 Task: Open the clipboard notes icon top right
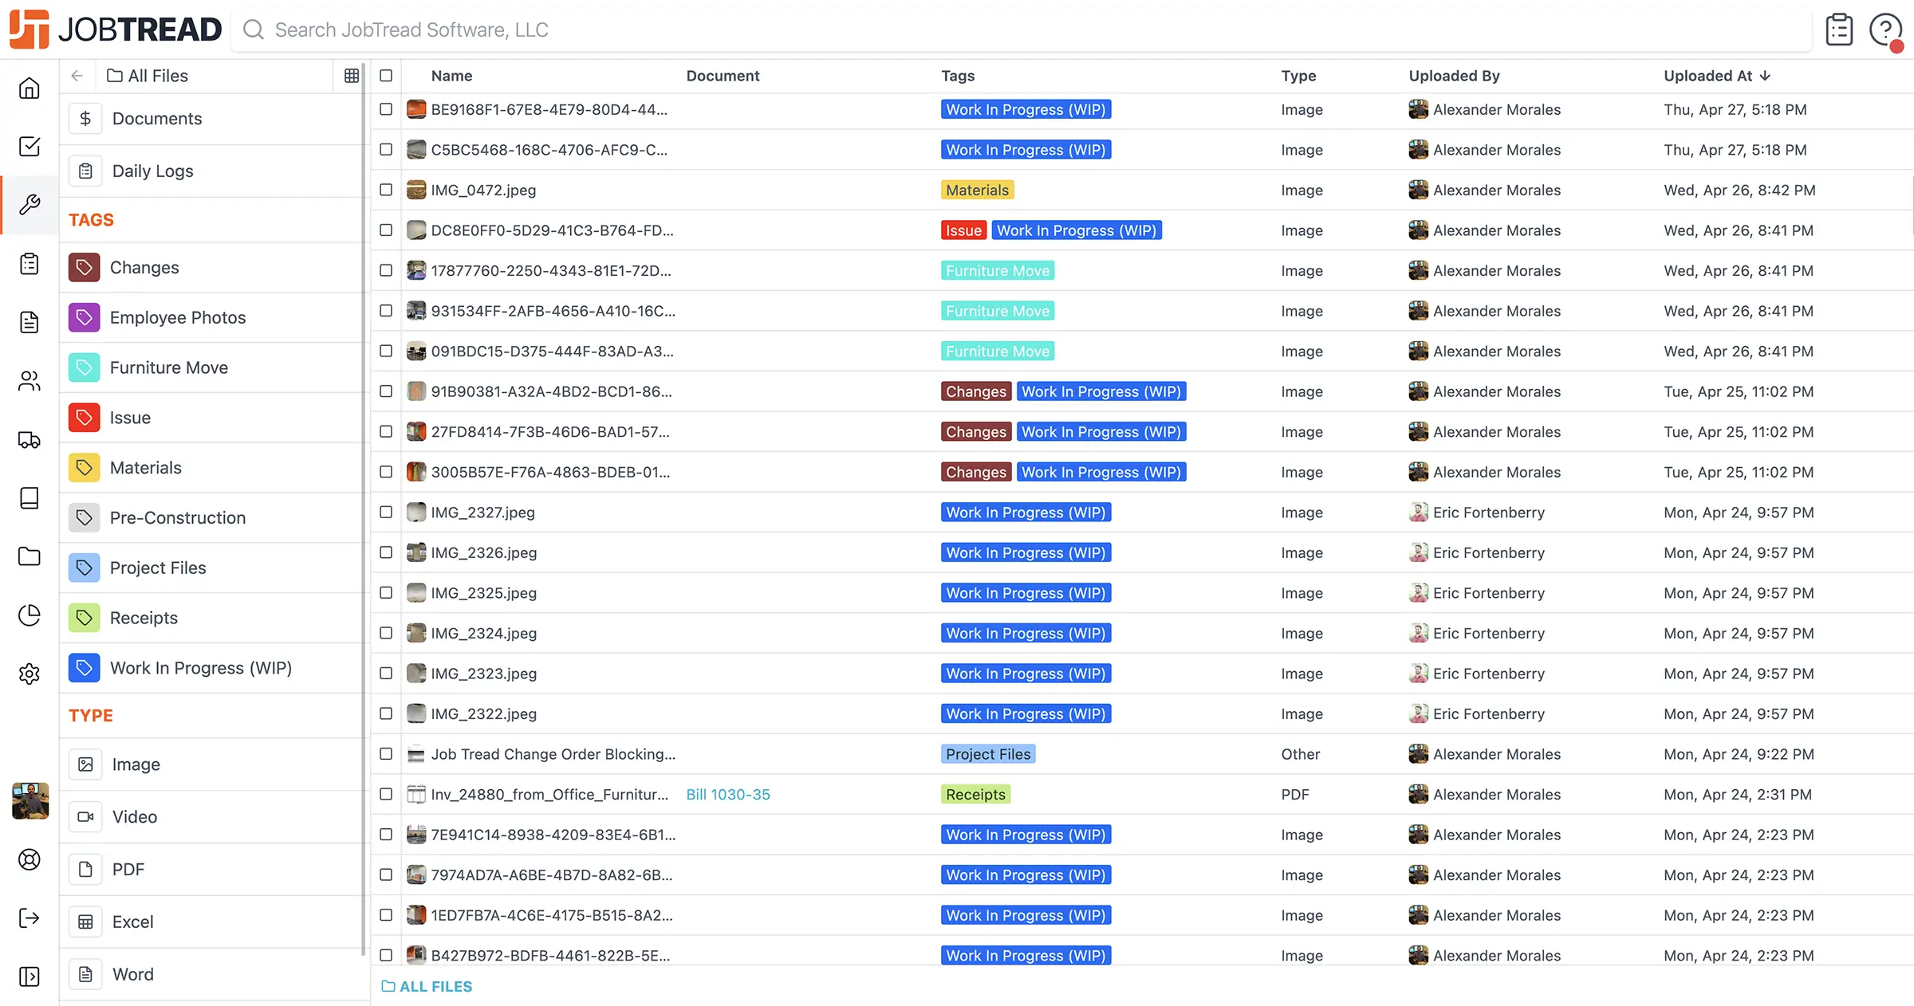click(x=1839, y=30)
